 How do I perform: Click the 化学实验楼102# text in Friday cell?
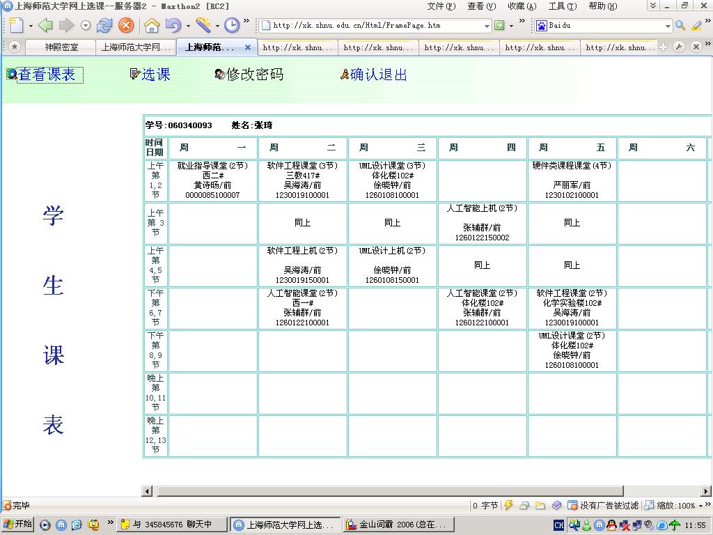coord(572,303)
